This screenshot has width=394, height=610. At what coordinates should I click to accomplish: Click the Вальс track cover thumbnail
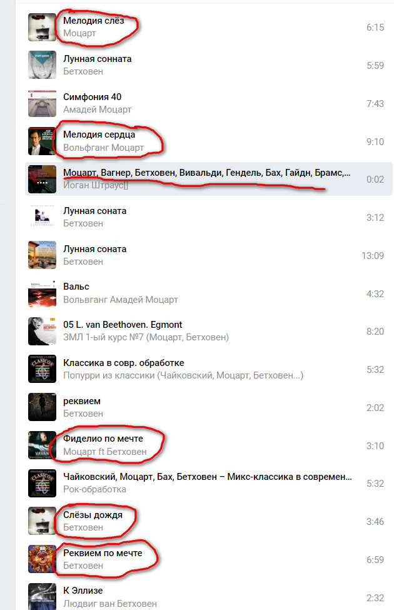click(x=42, y=293)
